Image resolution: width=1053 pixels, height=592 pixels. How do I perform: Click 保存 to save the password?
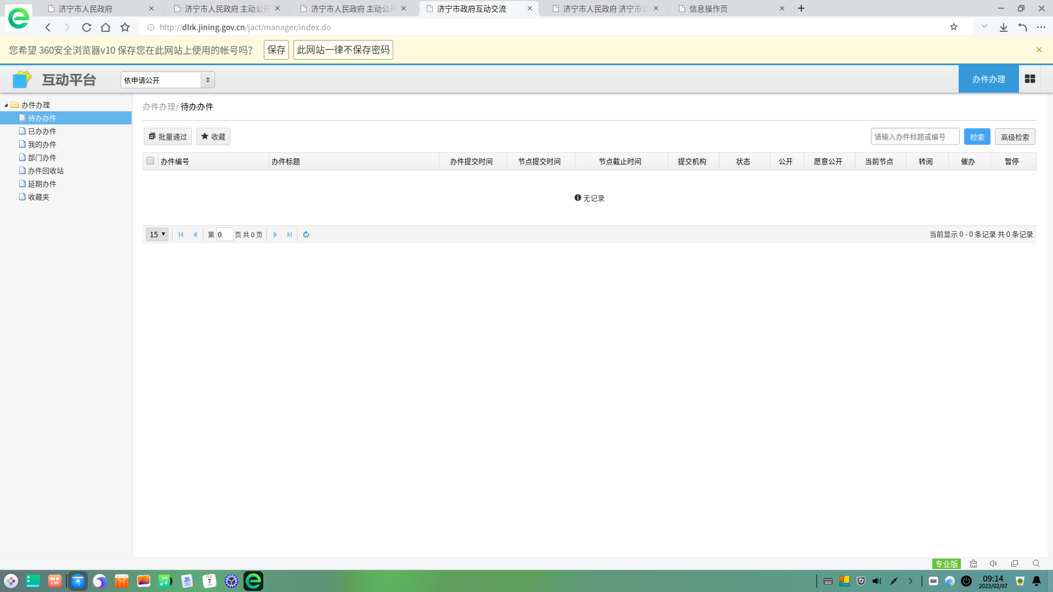point(276,50)
